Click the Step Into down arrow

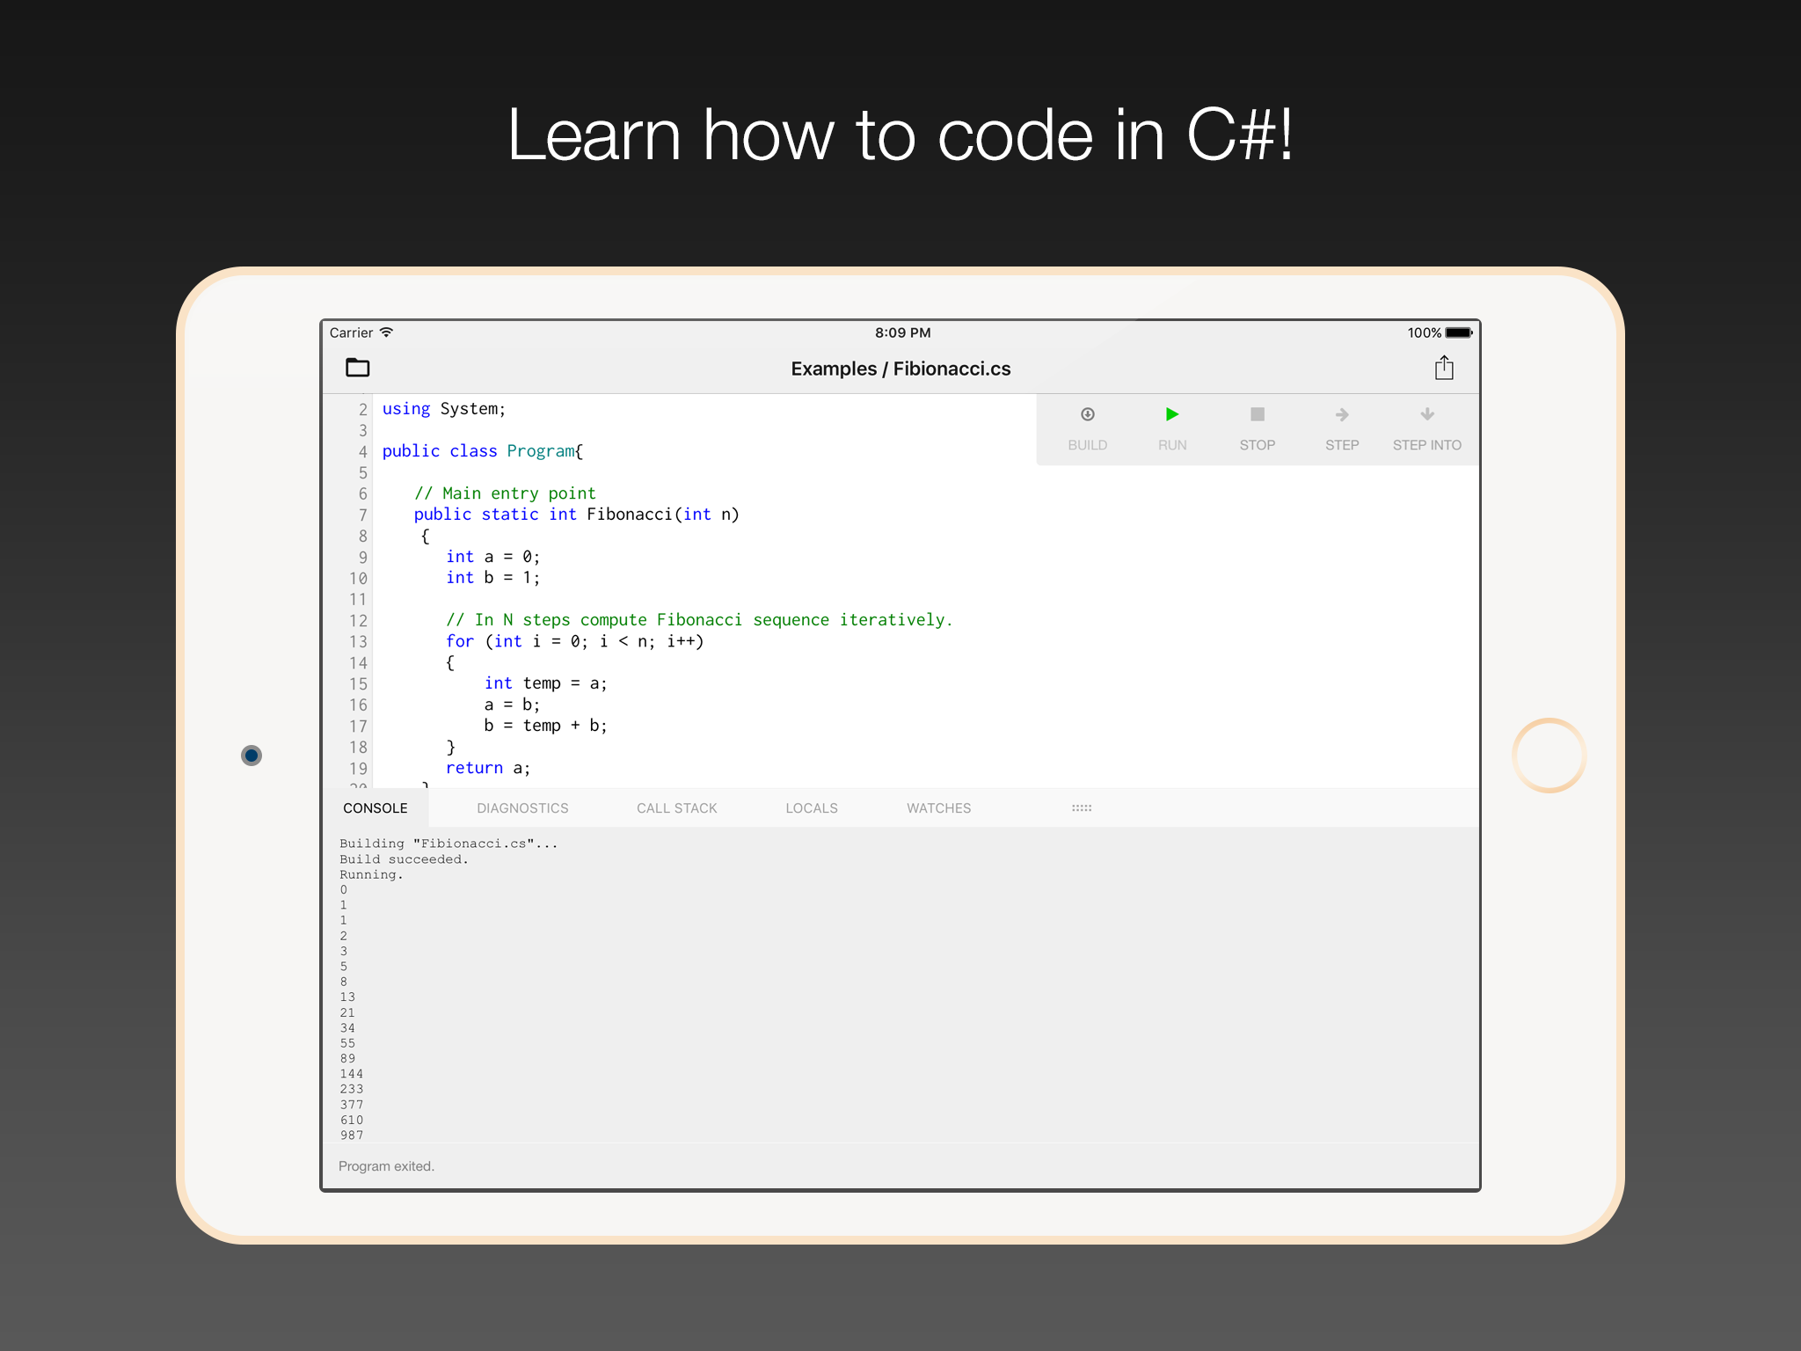[1426, 414]
